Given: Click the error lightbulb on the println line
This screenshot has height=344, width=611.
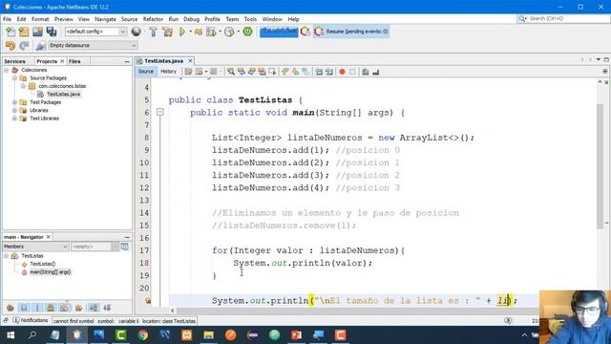Looking at the screenshot, I should click(x=148, y=300).
